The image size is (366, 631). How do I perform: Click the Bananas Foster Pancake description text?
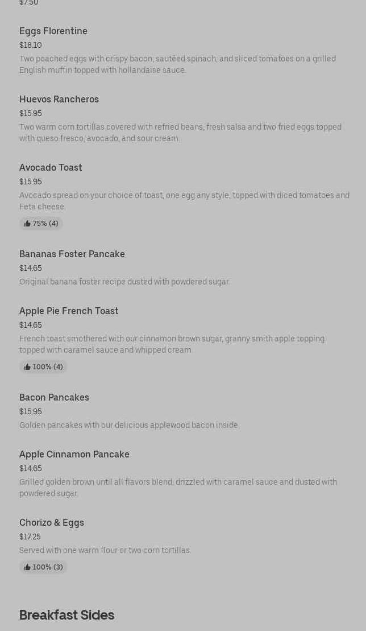click(x=124, y=282)
